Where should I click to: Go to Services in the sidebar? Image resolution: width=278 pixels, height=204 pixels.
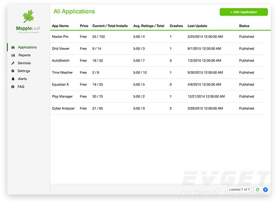pyautogui.click(x=24, y=63)
